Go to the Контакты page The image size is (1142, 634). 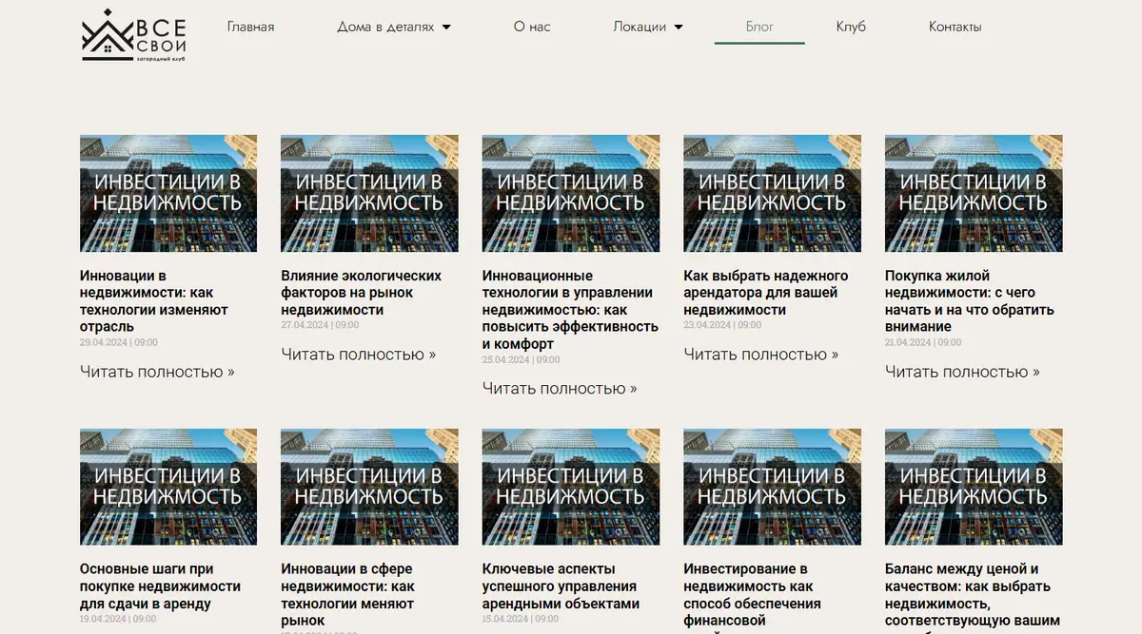pos(955,27)
